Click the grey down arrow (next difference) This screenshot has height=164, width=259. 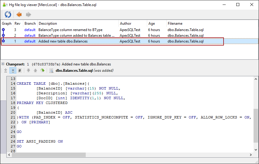[x=28, y=71]
